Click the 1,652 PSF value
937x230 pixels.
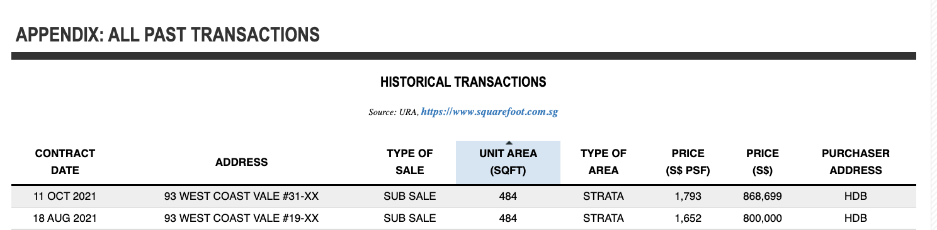pyautogui.click(x=688, y=219)
